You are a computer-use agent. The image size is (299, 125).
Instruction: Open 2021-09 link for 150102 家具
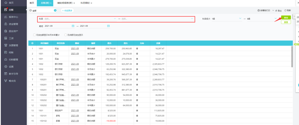[75, 121]
